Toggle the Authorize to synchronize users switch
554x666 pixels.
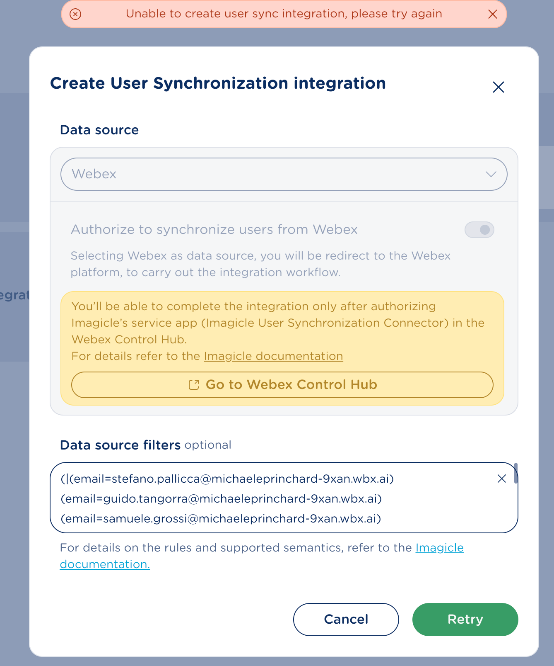coord(479,230)
